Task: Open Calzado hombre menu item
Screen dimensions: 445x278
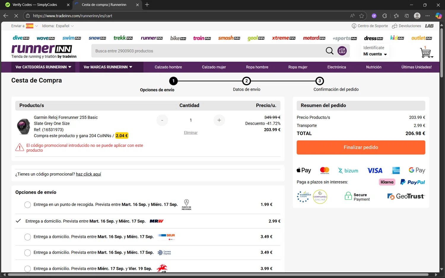Action: coord(168,67)
